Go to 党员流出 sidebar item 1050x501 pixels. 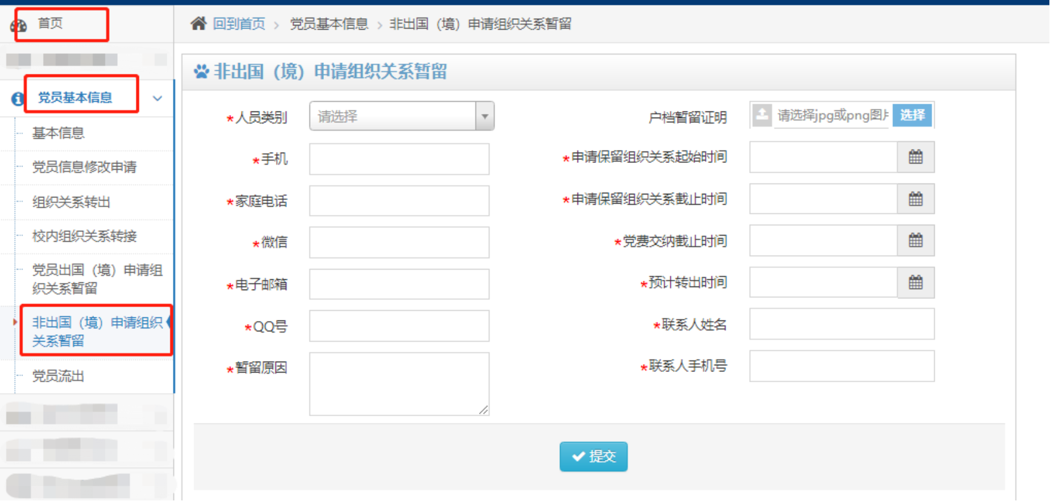(x=58, y=376)
